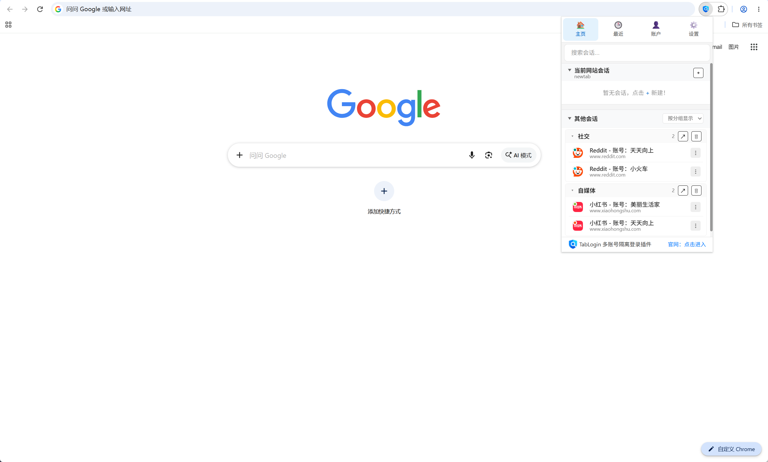
Task: Switch to 主页 tab
Action: click(580, 29)
